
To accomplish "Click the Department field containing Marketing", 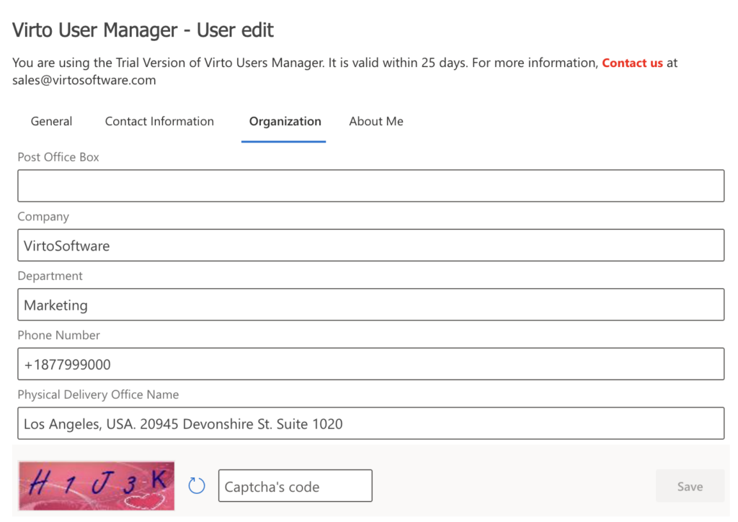I will [369, 305].
